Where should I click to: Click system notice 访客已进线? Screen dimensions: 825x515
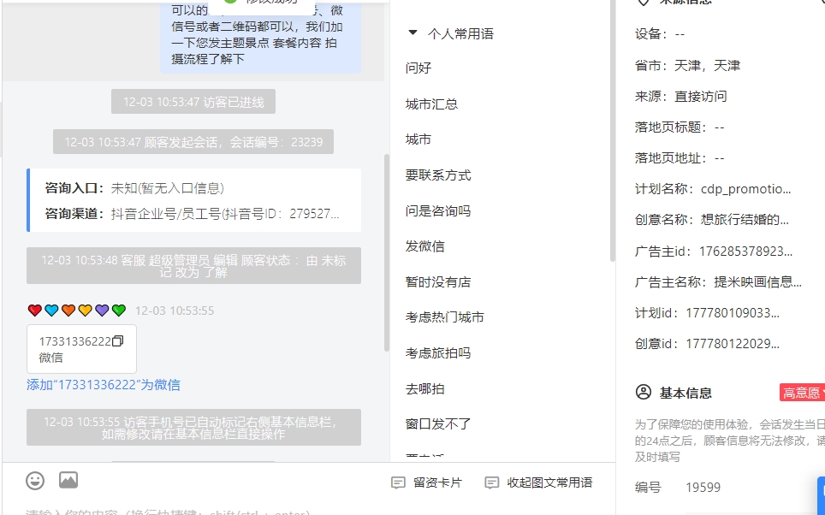[x=193, y=102]
